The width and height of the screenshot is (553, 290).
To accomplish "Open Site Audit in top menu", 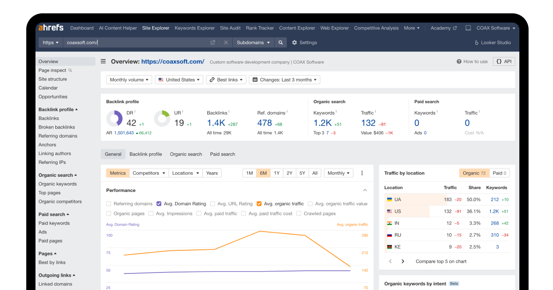I will (230, 28).
